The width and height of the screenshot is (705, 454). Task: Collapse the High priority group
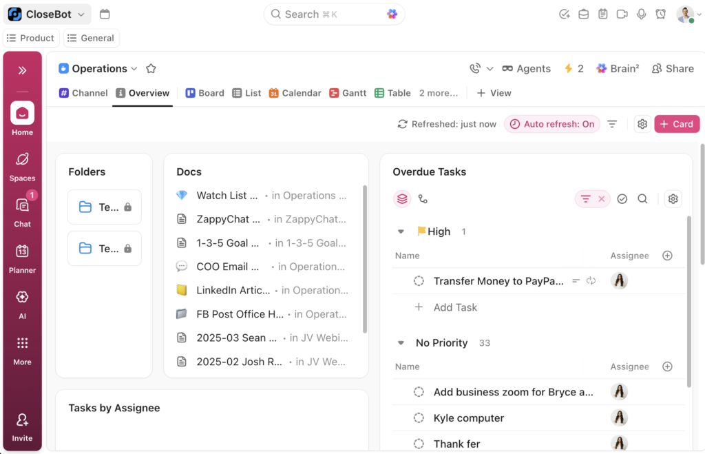pos(401,231)
